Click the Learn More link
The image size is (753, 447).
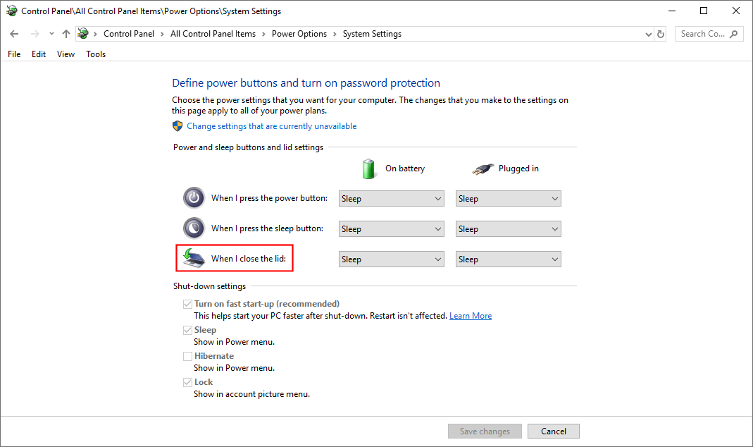coord(470,315)
